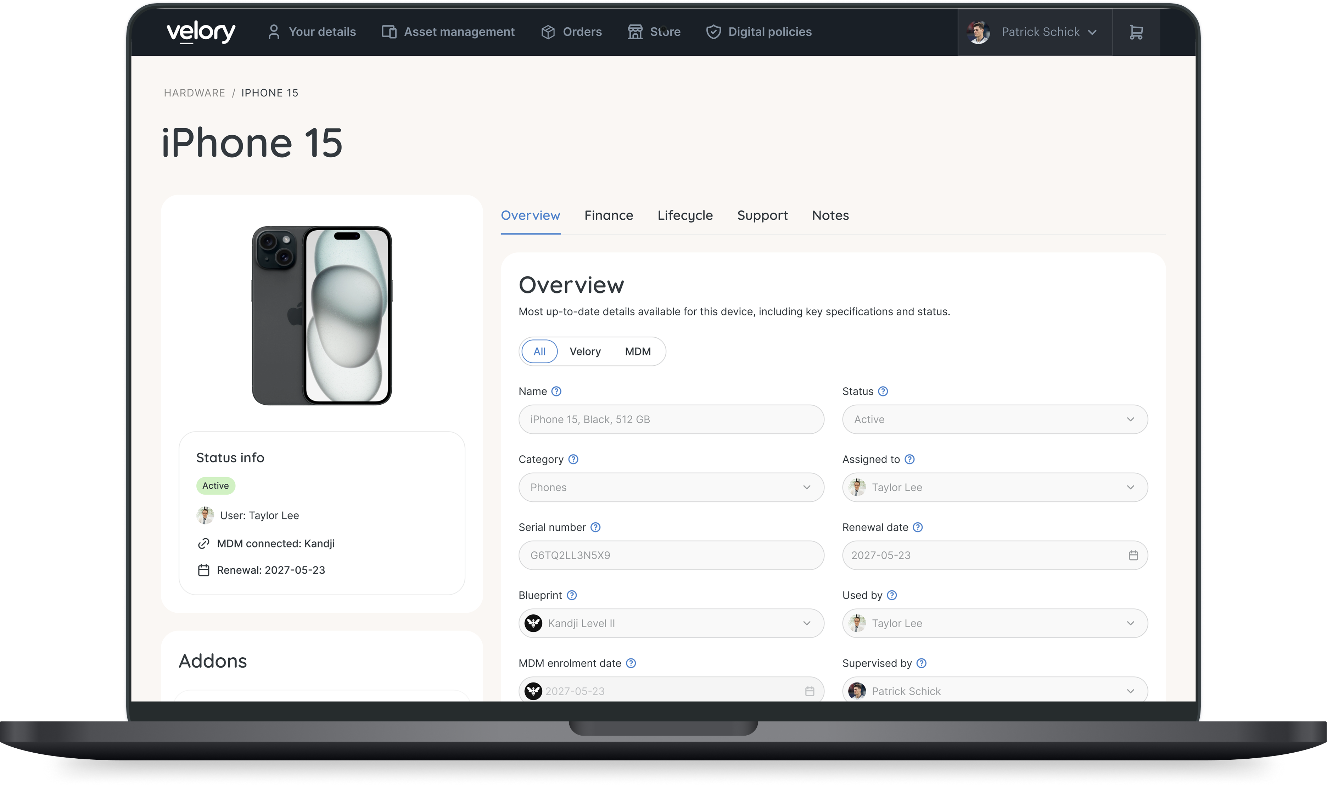Click the Supervised by help icon

[x=921, y=663]
